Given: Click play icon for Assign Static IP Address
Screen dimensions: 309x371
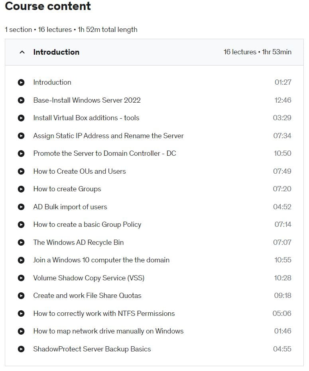Looking at the screenshot, I should click(21, 136).
